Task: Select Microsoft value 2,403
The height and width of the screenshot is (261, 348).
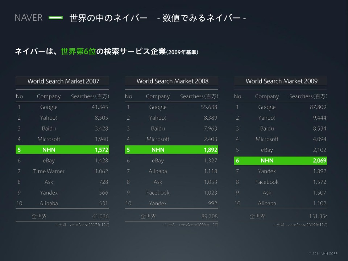Action: pyautogui.click(x=211, y=139)
